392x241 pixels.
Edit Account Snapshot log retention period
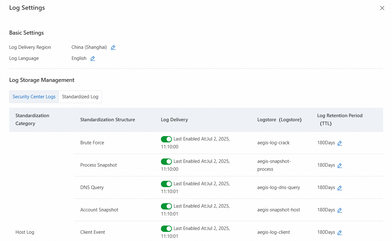point(340,210)
